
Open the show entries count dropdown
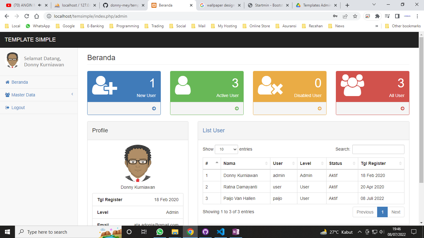[x=226, y=149]
